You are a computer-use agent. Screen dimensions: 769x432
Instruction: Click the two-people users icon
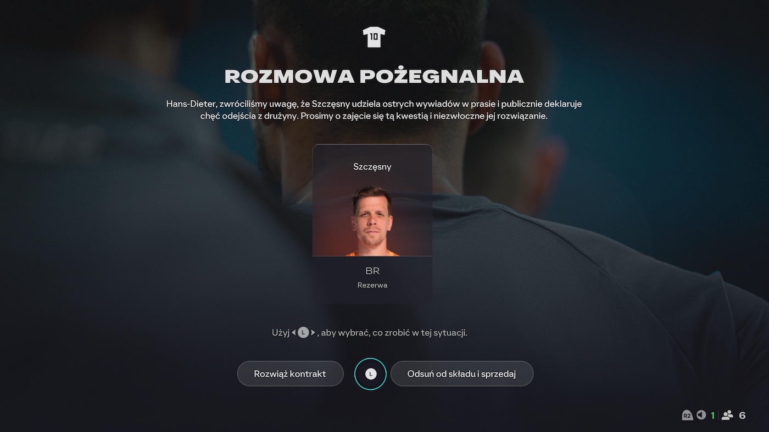727,415
